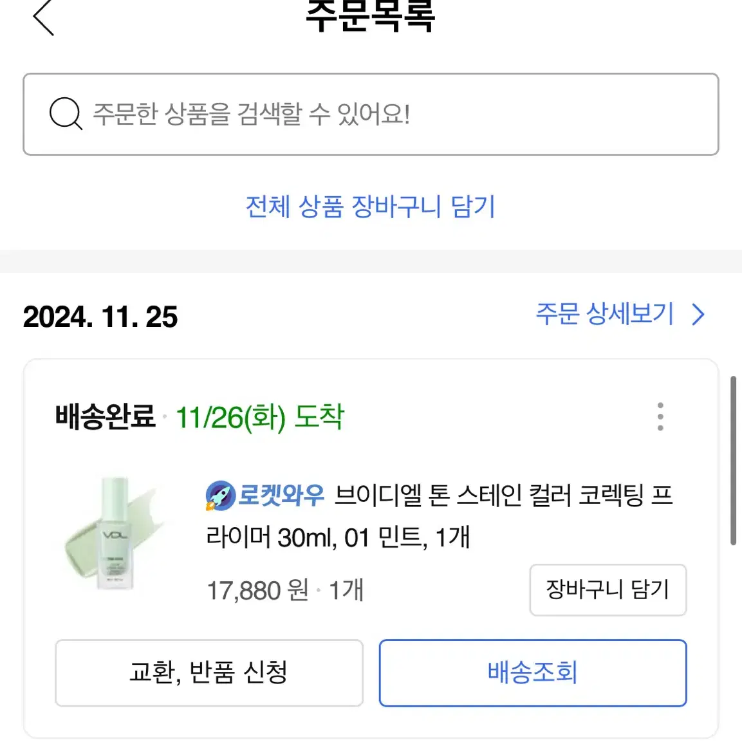Screen dimensions: 742x742
Task: Go back using the top-left arrow
Action: pyautogui.click(x=43, y=17)
